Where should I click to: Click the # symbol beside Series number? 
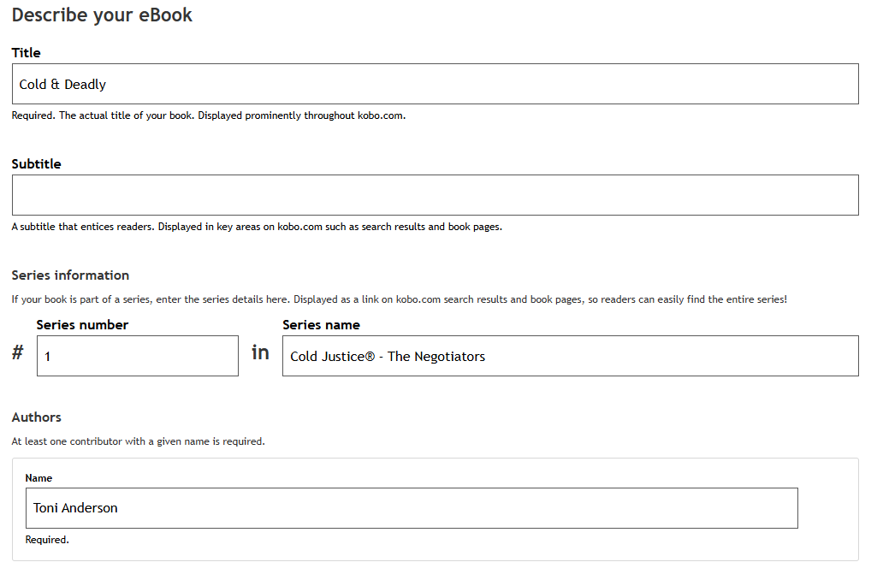tap(17, 352)
